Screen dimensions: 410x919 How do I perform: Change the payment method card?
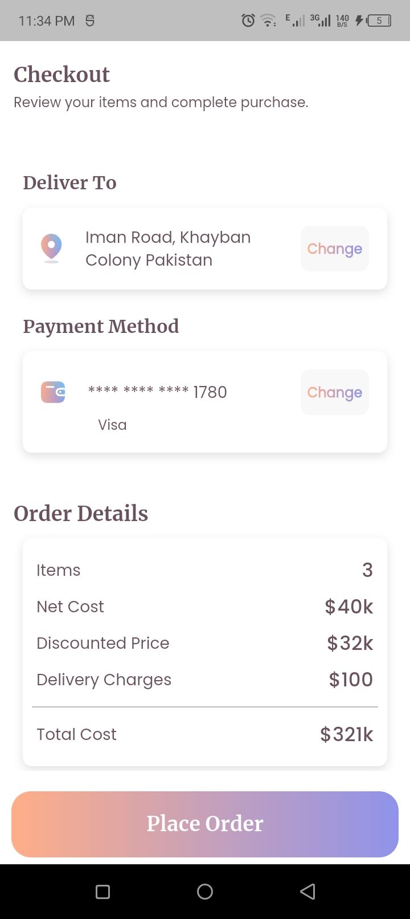point(334,392)
